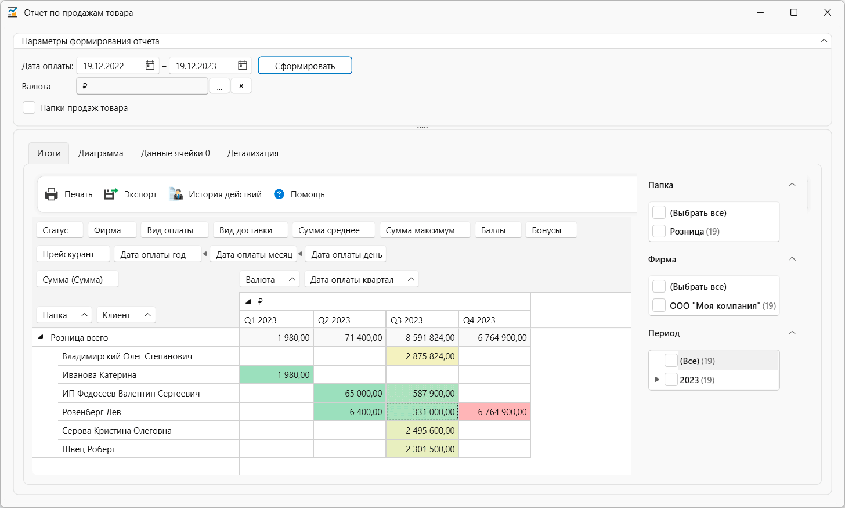Viewport: 845px width, 508px height.
Task: Tick the ООО "Моя компания" checkbox
Action: pos(659,305)
